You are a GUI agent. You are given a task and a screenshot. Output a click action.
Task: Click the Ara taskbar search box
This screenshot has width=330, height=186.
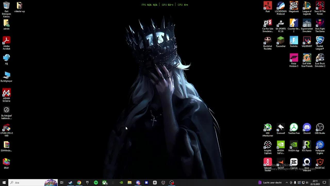33,183
